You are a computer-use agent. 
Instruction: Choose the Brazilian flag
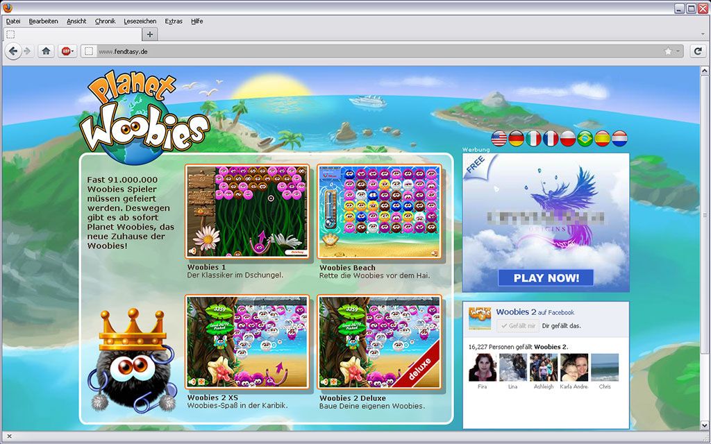pyautogui.click(x=585, y=139)
